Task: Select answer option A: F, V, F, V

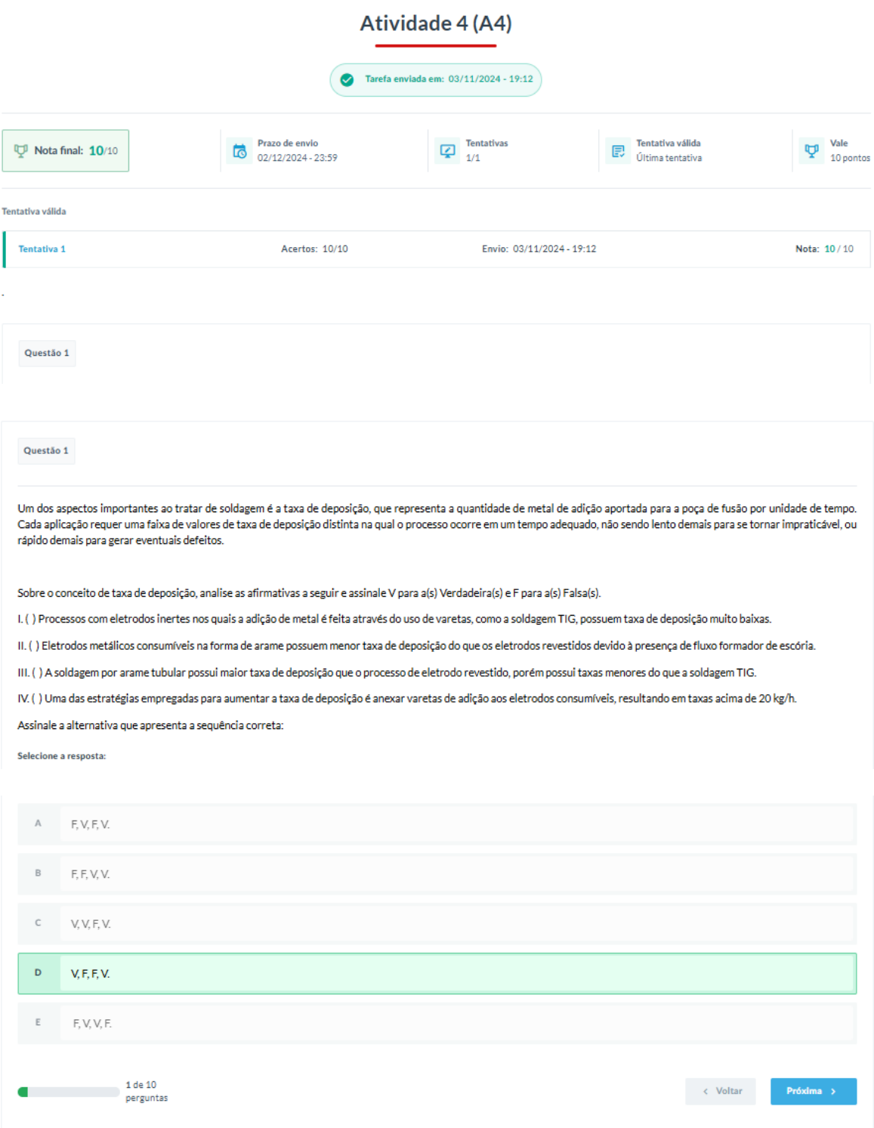Action: click(437, 824)
